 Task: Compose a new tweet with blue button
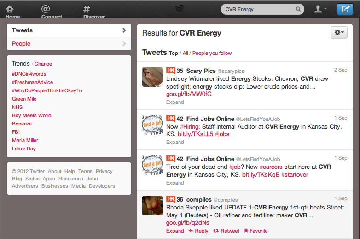[x=345, y=9]
